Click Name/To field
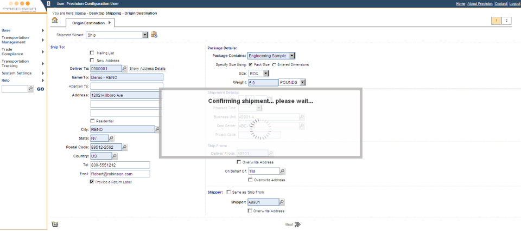The height and width of the screenshot is (231, 521). pos(126,77)
